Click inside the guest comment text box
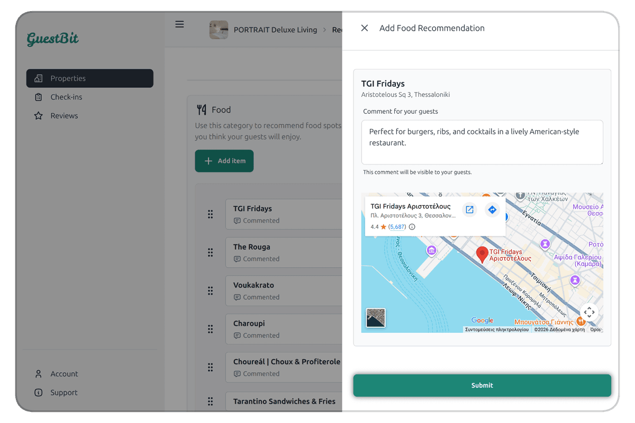 coord(482,142)
